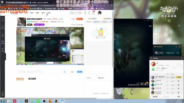The width and height of the screenshot is (184, 103).
Task: Expand the 游戏 dropdown in Douyu navigation
Action: pyautogui.click(x=43, y=13)
